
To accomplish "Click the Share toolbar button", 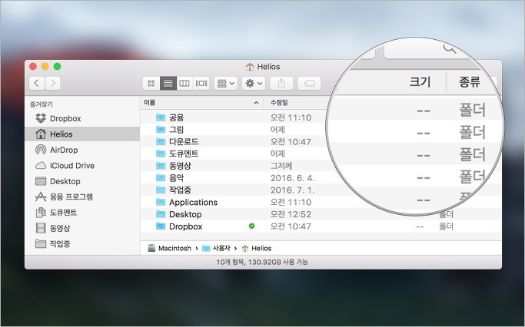I will [281, 83].
